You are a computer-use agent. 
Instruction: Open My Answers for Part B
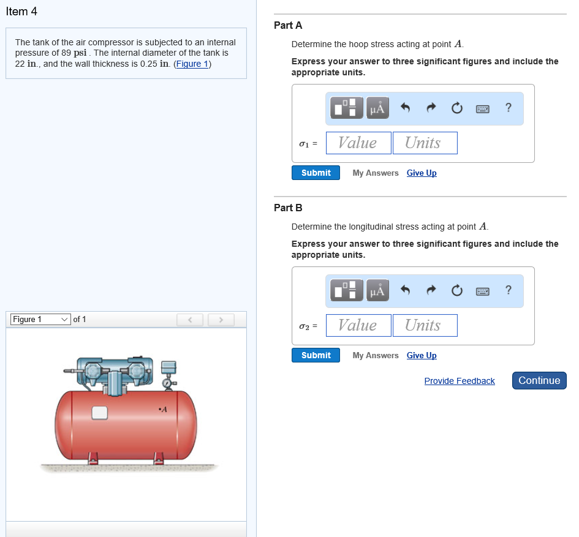click(x=375, y=355)
